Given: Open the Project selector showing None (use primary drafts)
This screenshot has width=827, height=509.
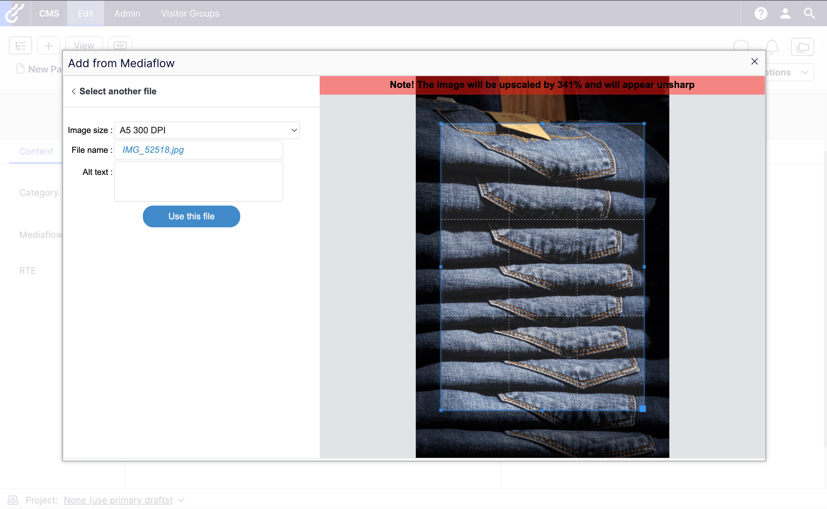Looking at the screenshot, I should 118,500.
